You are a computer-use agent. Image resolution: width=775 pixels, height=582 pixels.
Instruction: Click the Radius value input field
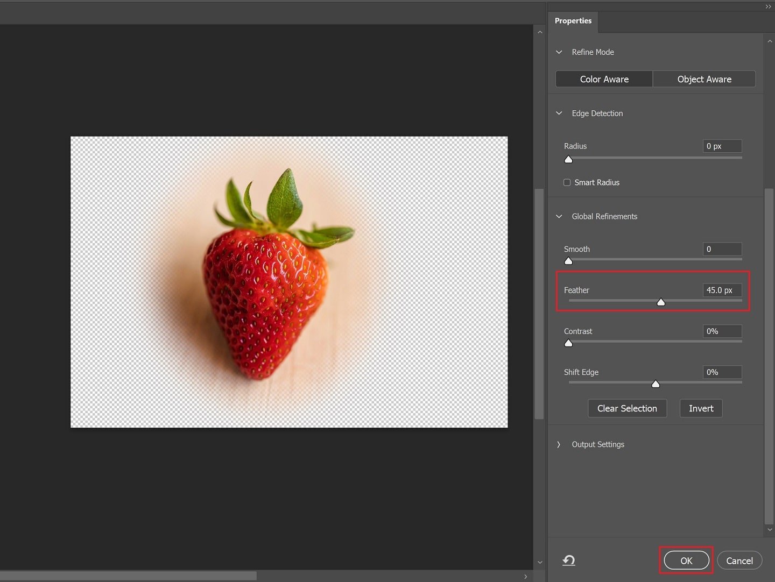pos(722,146)
